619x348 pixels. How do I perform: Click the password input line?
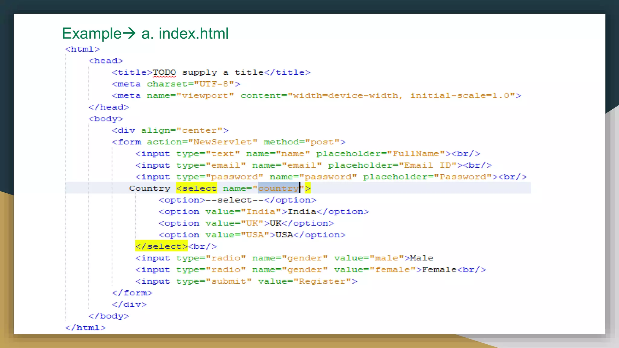pyautogui.click(x=331, y=177)
